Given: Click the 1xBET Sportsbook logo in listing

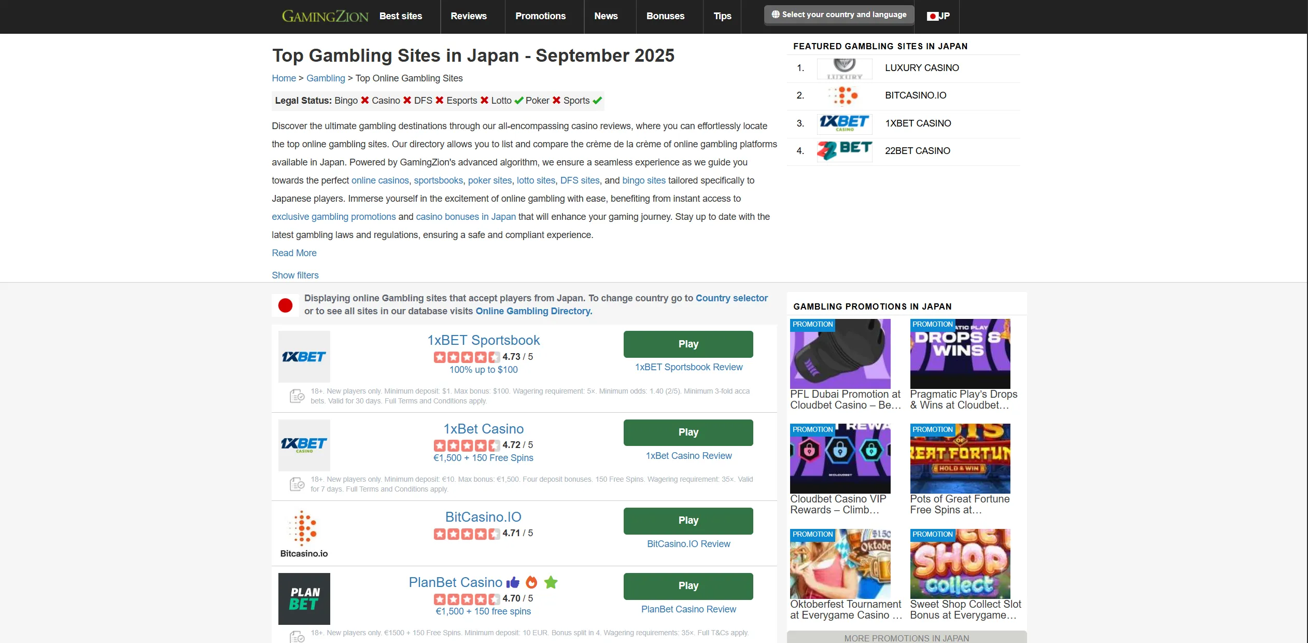Looking at the screenshot, I should [304, 357].
